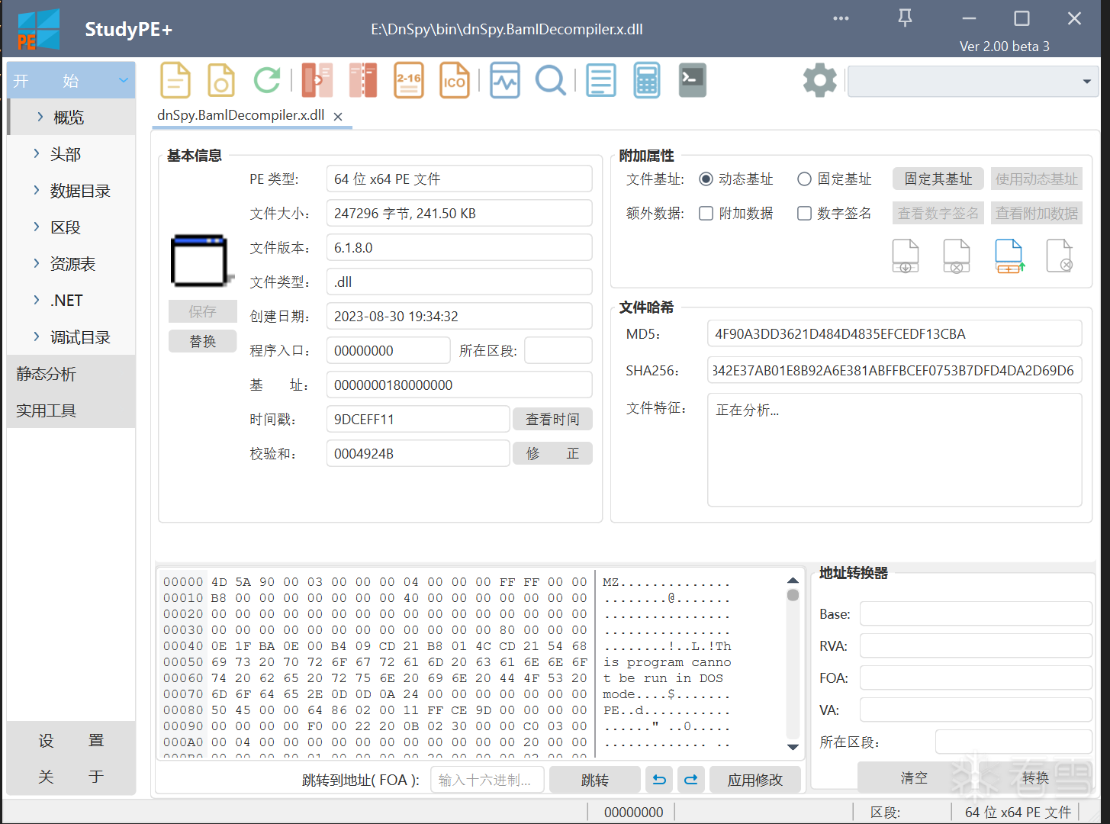This screenshot has height=824, width=1110.
Task: Expand the 资源表 section chevron
Action: 37,263
